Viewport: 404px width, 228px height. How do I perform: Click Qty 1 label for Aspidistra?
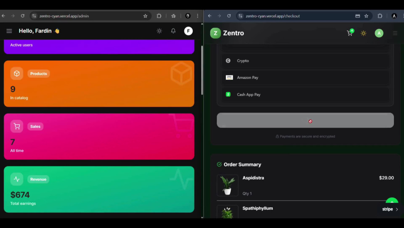(x=247, y=194)
